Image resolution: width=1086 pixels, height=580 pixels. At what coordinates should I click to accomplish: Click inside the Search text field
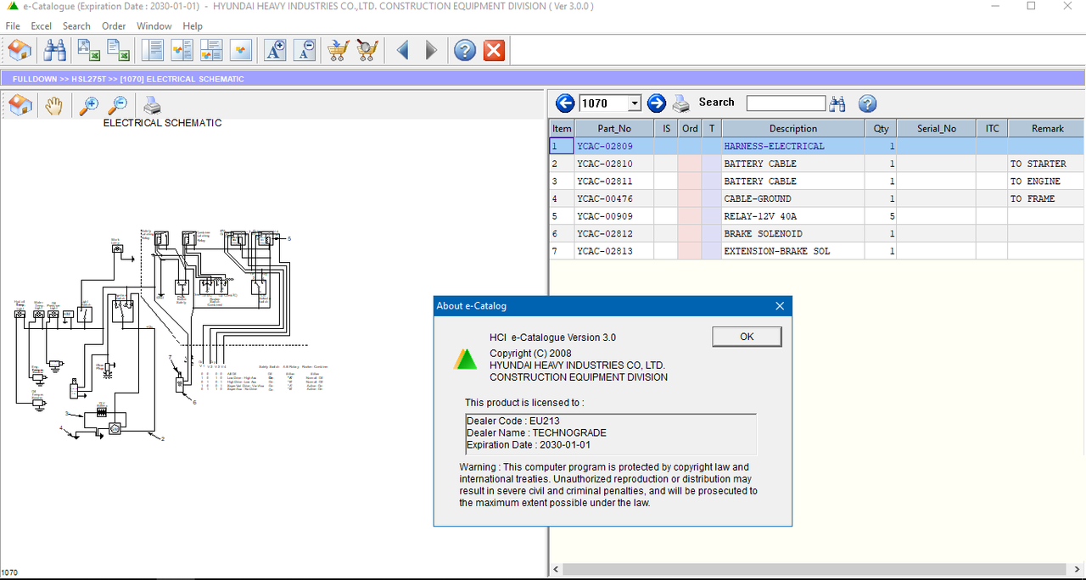tap(786, 103)
